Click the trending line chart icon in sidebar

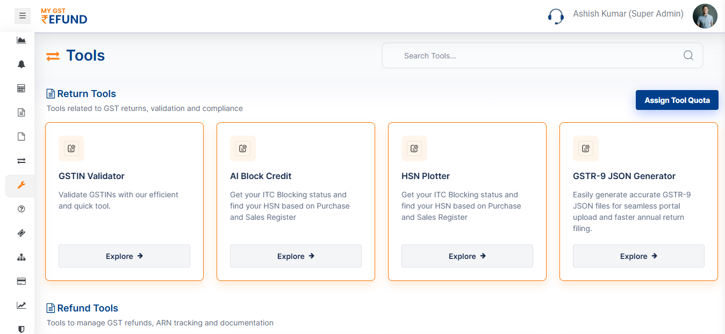click(x=21, y=305)
